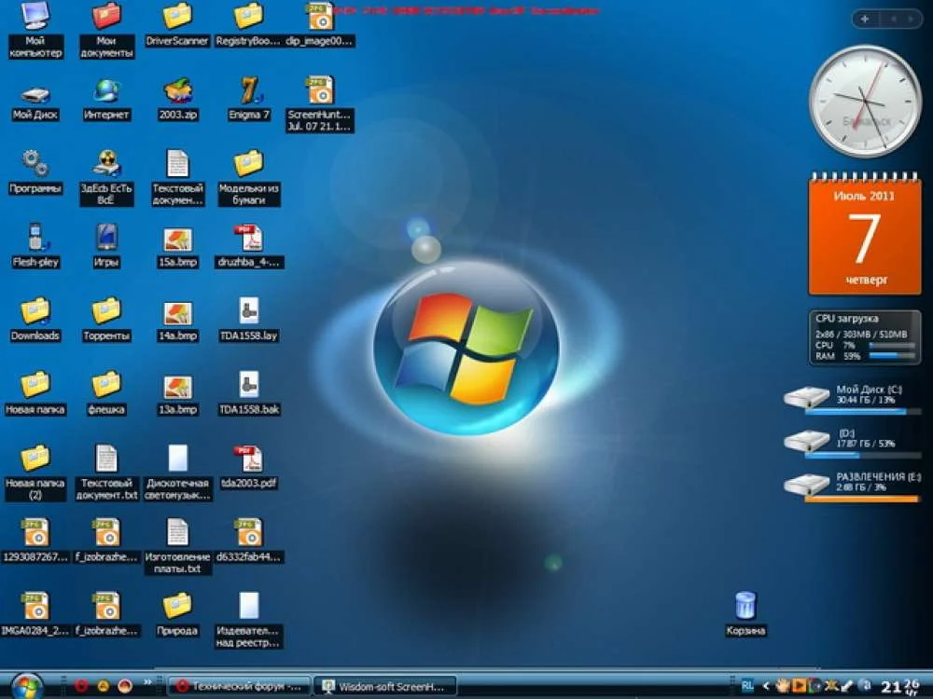
Task: Click the orange play tray icon
Action: 799,686
